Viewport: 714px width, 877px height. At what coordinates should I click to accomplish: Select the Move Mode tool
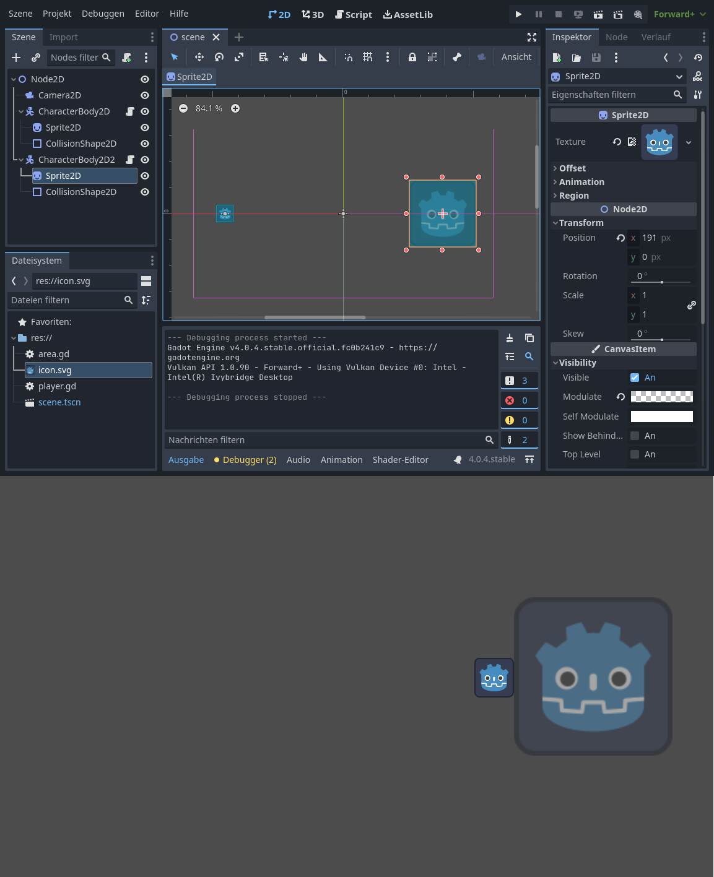point(199,57)
